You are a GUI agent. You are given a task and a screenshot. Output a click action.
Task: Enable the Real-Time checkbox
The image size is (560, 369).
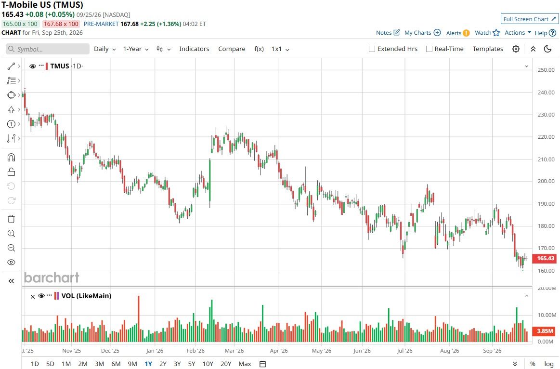pyautogui.click(x=430, y=49)
